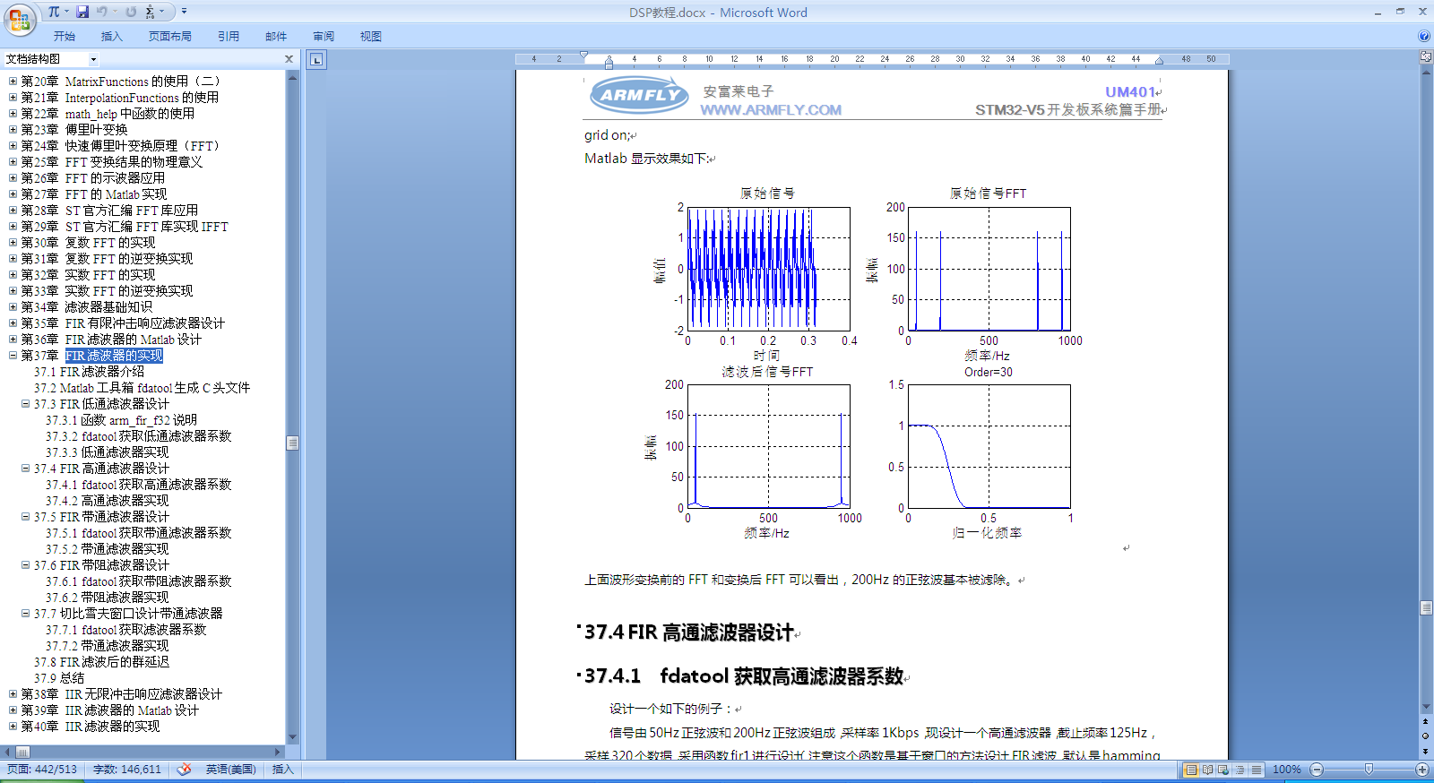Click the zoom slider handle in status bar

click(1369, 770)
